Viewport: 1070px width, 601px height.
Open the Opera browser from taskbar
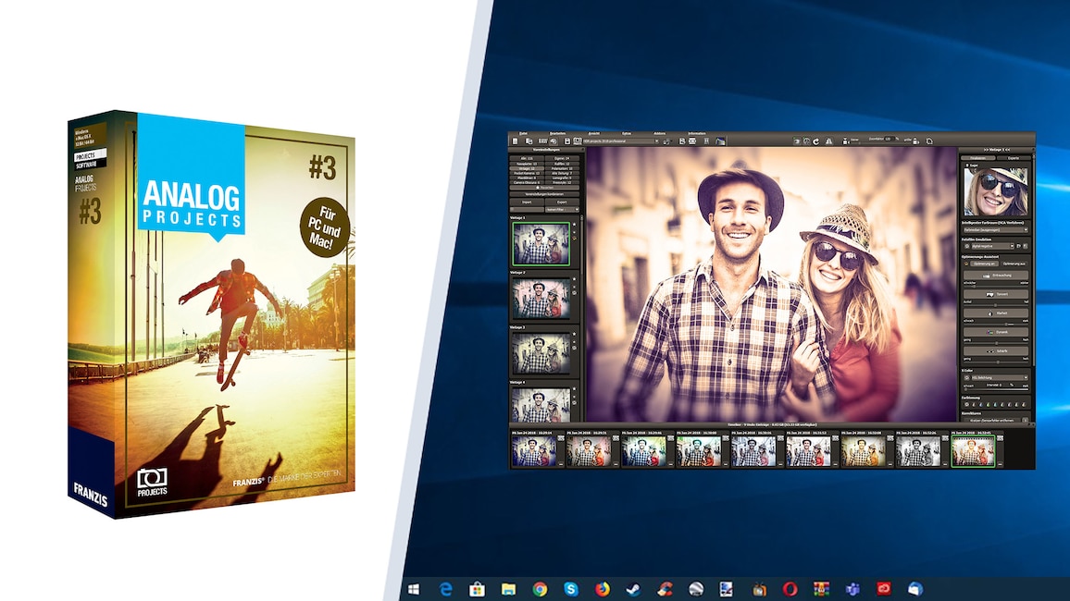click(790, 589)
